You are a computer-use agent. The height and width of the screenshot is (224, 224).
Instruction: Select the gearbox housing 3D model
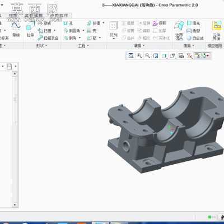coord(166,129)
